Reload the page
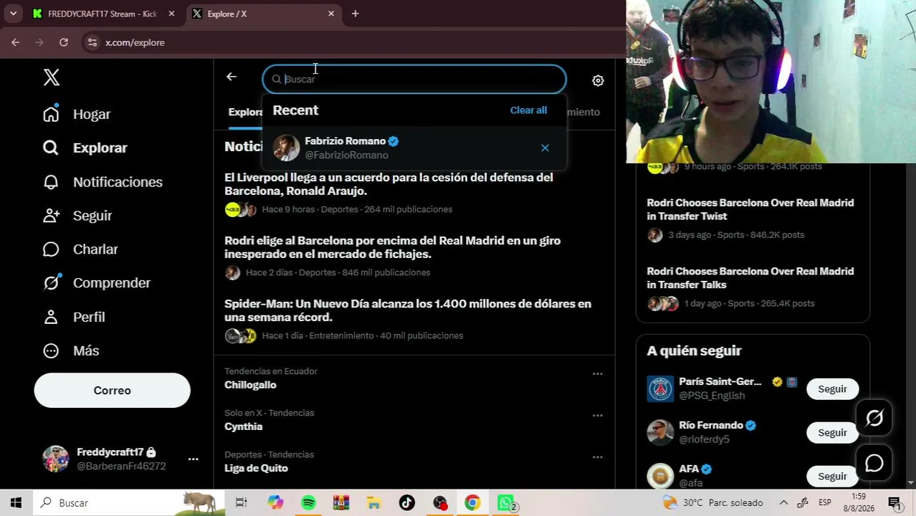The image size is (916, 516). (64, 42)
